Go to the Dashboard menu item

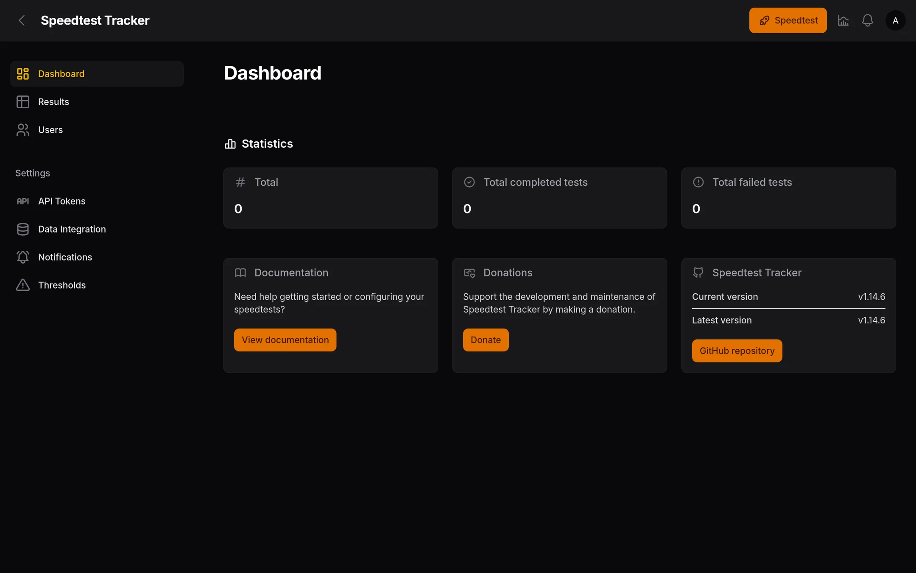(97, 74)
